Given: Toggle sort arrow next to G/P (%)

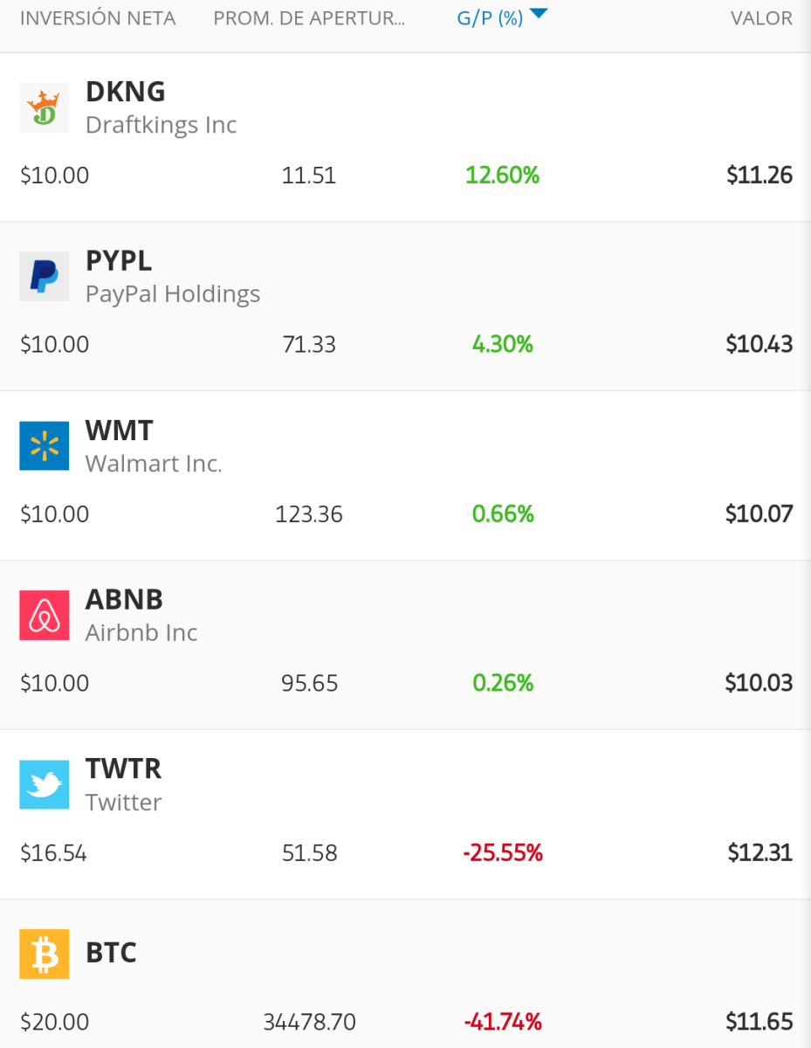Looking at the screenshot, I should [538, 14].
